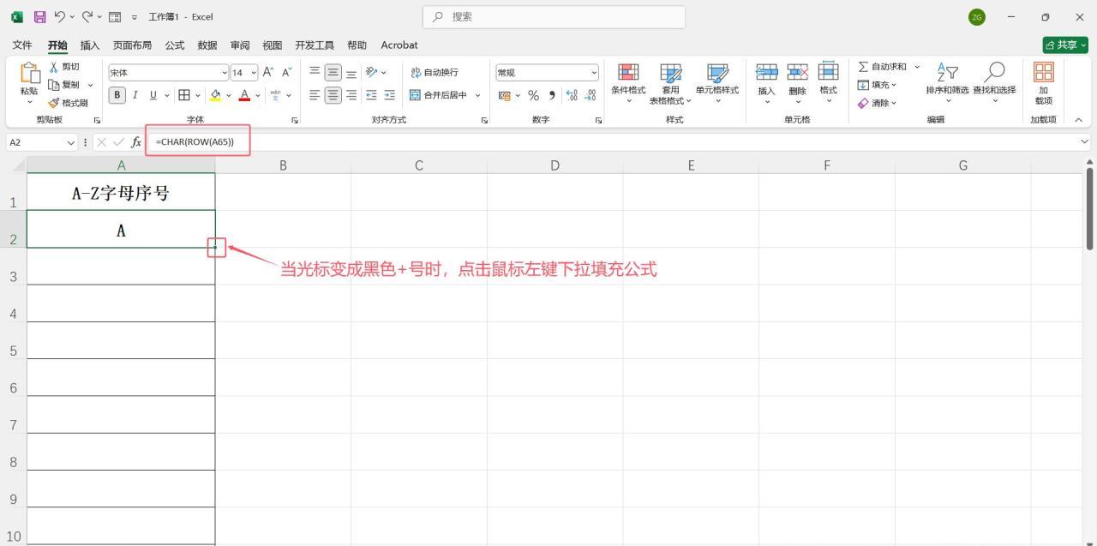Open Conditional Formatting (条件格式)
This screenshot has height=546, width=1097.
click(x=628, y=83)
